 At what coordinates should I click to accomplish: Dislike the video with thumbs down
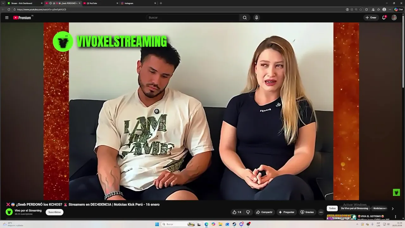pyautogui.click(x=248, y=212)
